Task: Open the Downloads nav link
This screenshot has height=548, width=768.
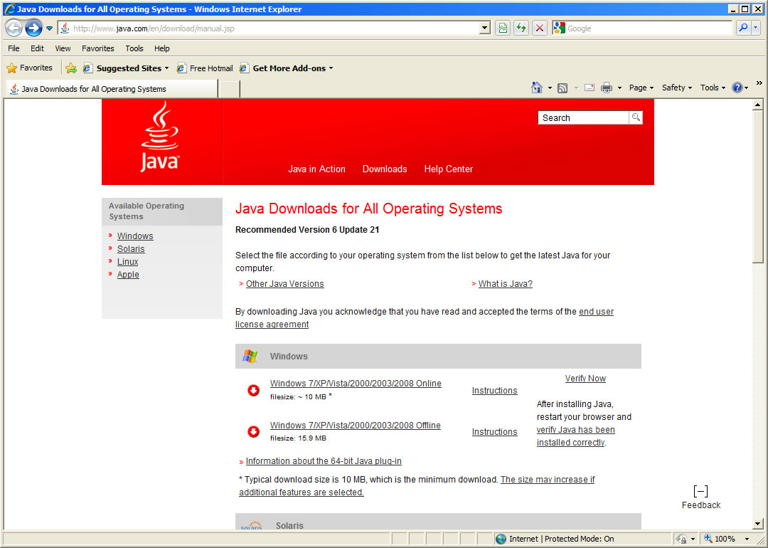Action: [385, 169]
